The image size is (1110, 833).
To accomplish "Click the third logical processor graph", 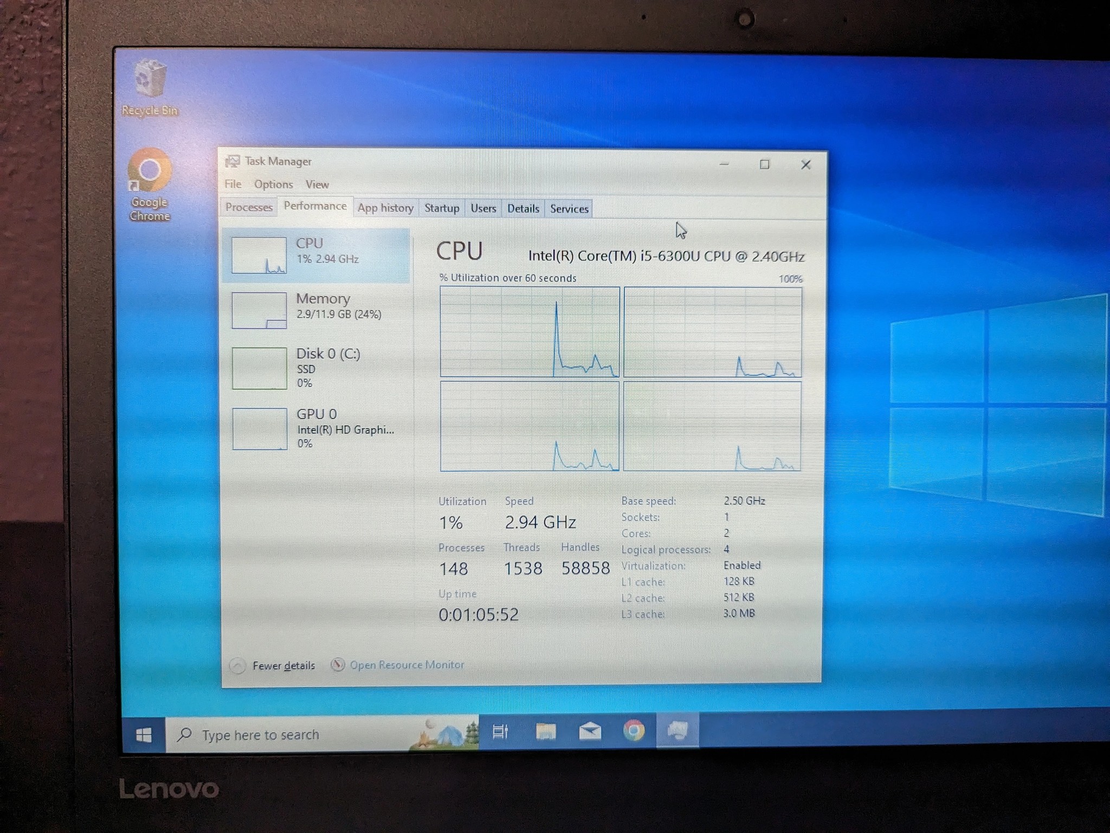I will pos(530,426).
